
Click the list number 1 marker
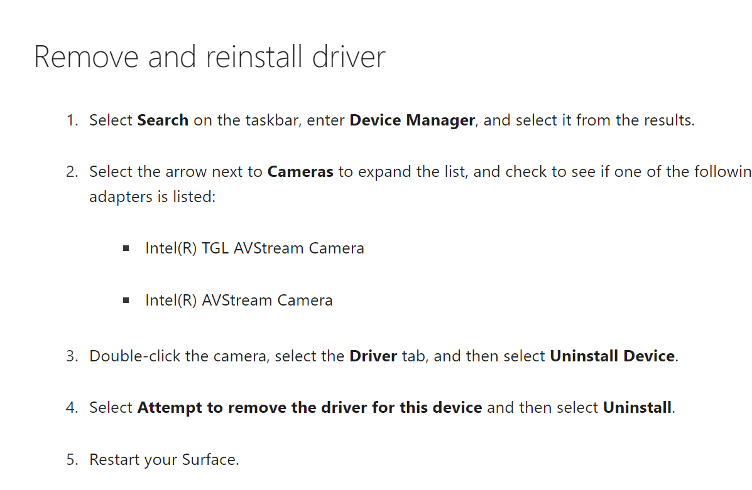[72, 120]
